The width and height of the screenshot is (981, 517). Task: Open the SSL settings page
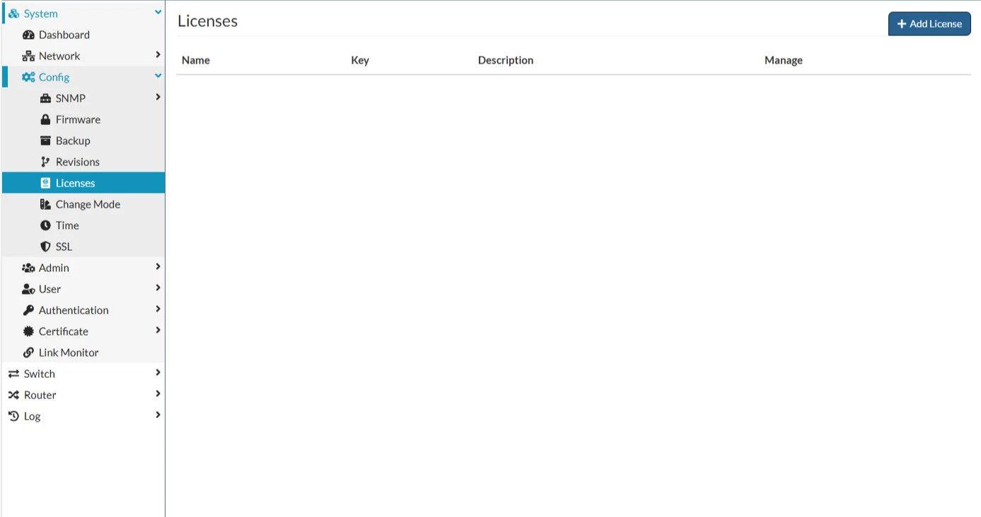[83, 246]
